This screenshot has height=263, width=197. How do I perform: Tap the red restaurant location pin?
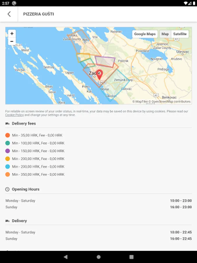[x=100, y=75]
